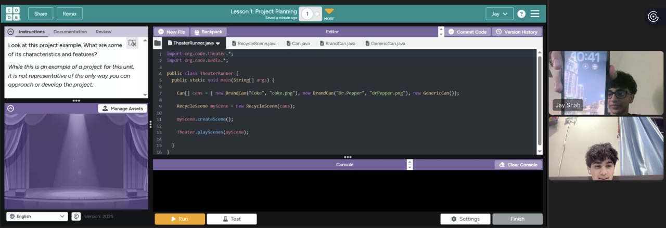Click the swirl overlay icon
The width and height of the screenshot is (666, 228).
[x=653, y=17]
